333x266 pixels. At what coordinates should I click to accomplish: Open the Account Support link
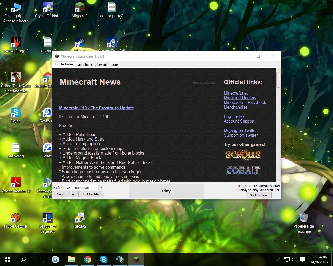(239, 121)
